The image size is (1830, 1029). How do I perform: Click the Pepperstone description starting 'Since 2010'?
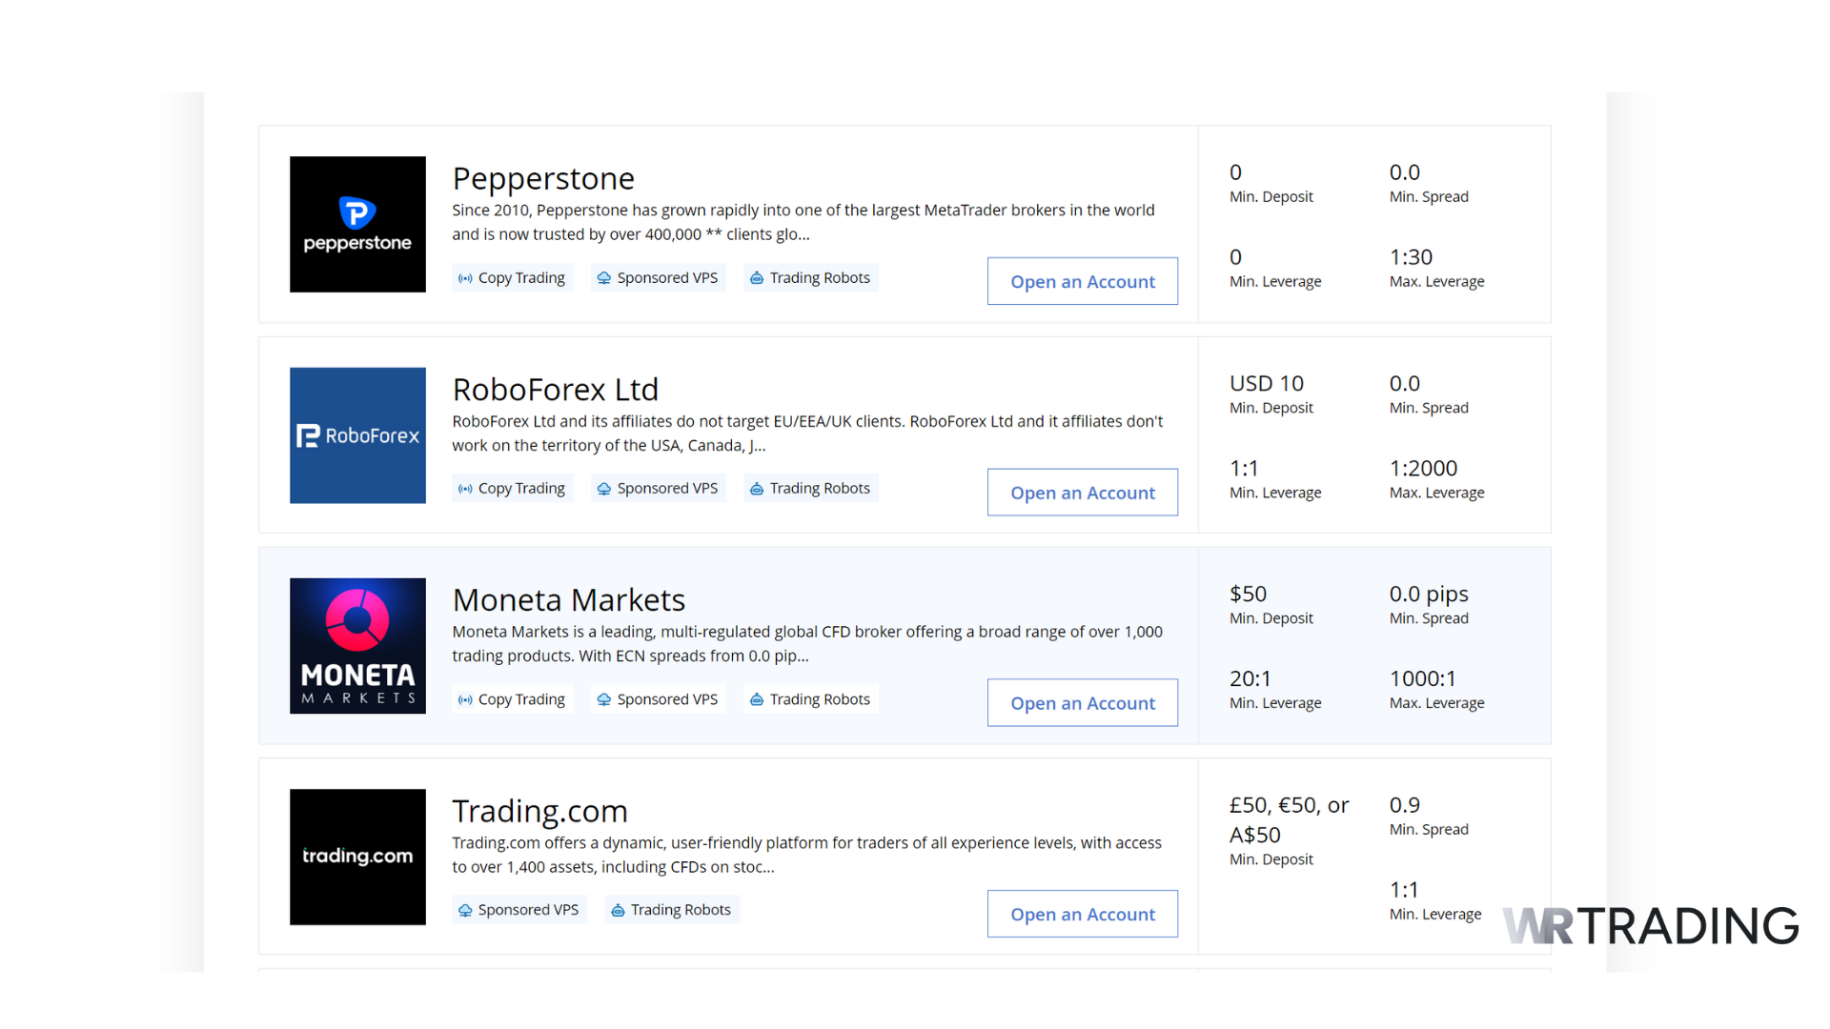(803, 222)
